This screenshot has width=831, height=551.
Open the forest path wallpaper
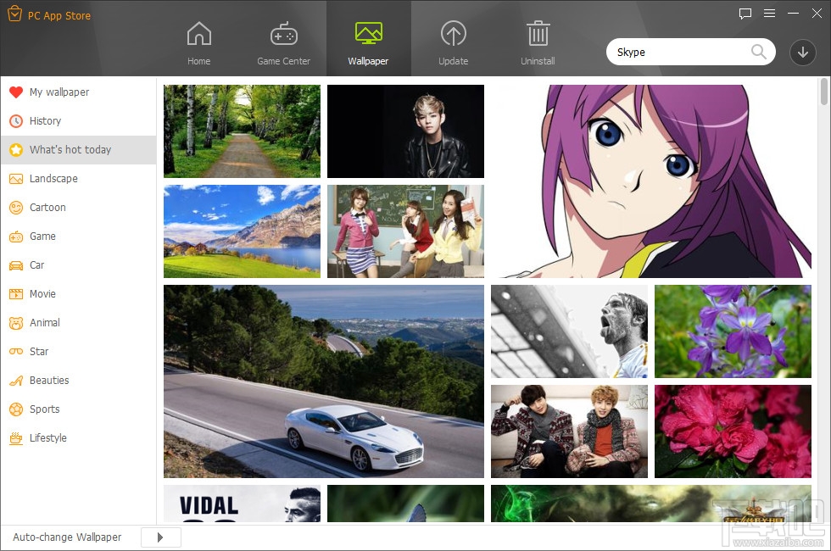pos(242,131)
